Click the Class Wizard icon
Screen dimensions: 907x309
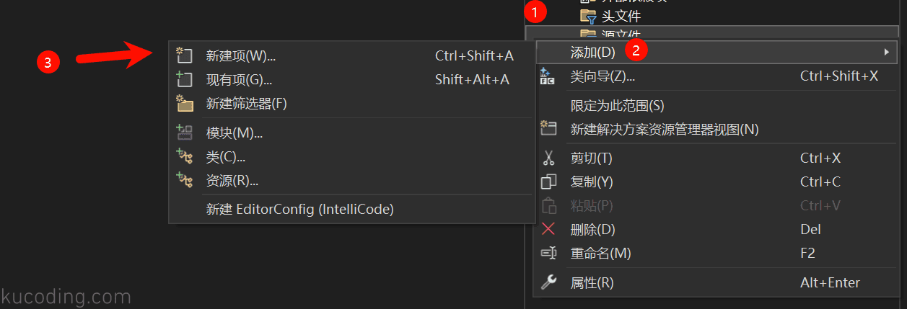pos(548,76)
